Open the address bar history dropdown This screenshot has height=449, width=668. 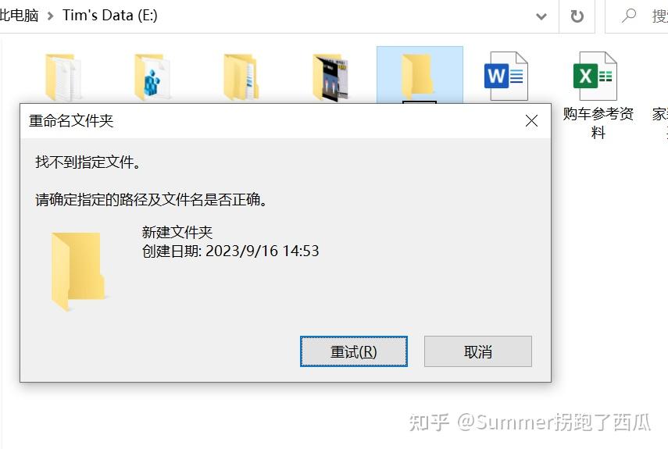pyautogui.click(x=541, y=16)
